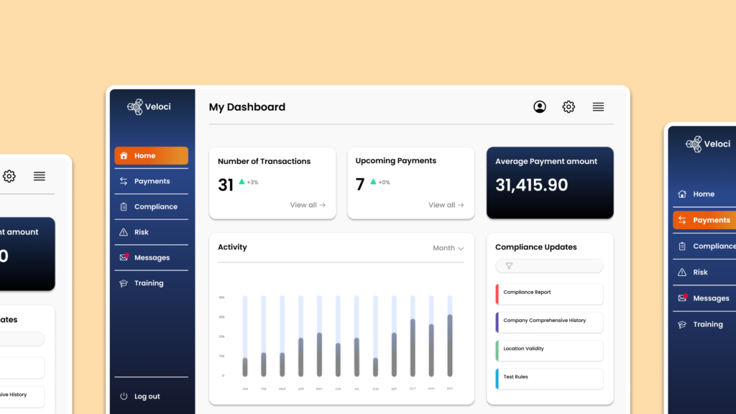Click the "Number of Transactions" card heading
Viewport: 736px width, 414px height.
264,161
